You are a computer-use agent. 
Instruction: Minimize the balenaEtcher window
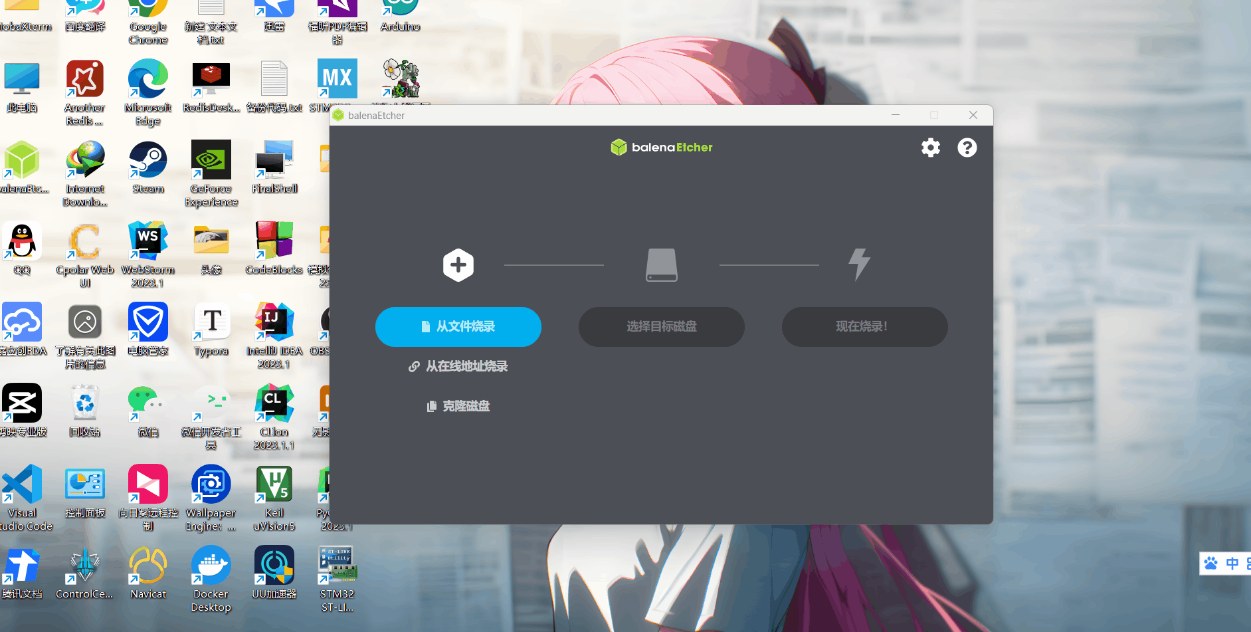click(x=896, y=115)
